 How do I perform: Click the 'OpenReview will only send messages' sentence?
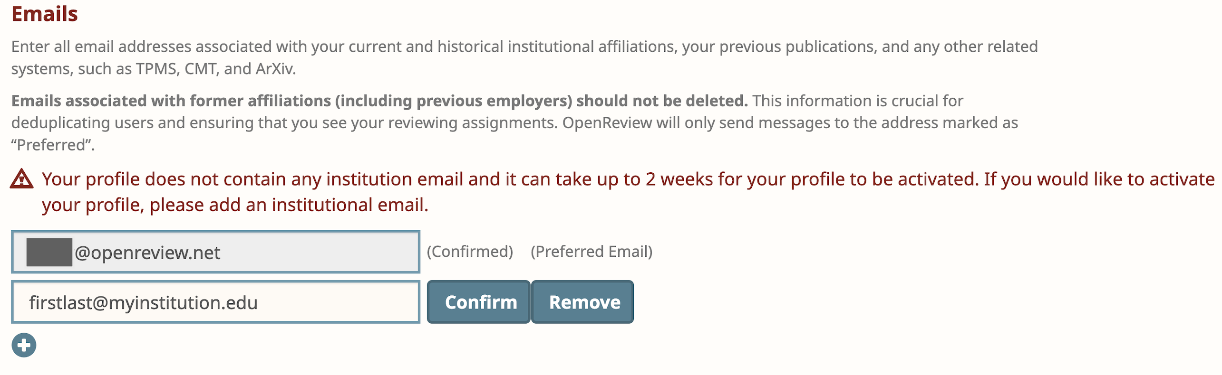pos(789,123)
